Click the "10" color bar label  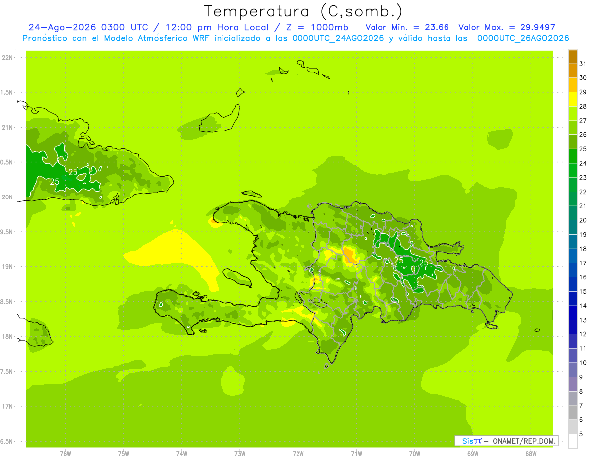pyautogui.click(x=583, y=363)
